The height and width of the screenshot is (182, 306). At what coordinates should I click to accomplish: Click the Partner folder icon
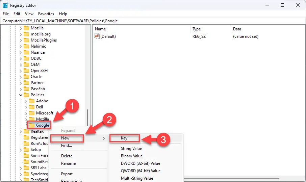pyautogui.click(x=26, y=83)
